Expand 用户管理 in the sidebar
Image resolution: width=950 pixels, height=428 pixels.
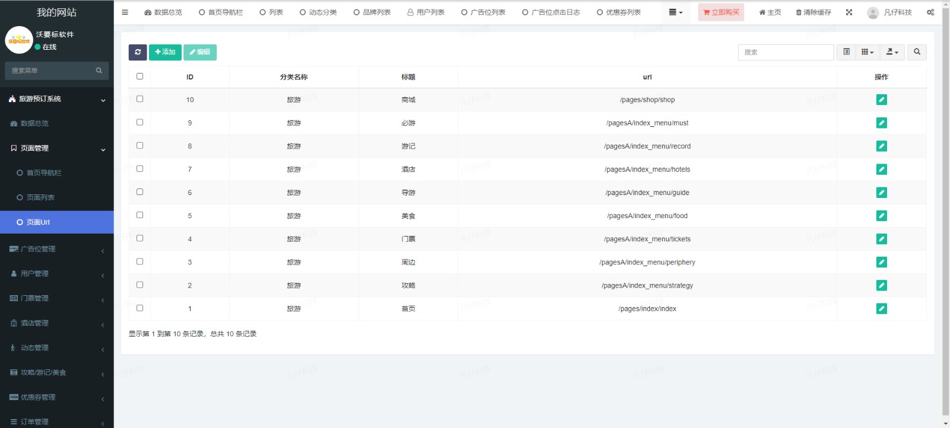(57, 274)
